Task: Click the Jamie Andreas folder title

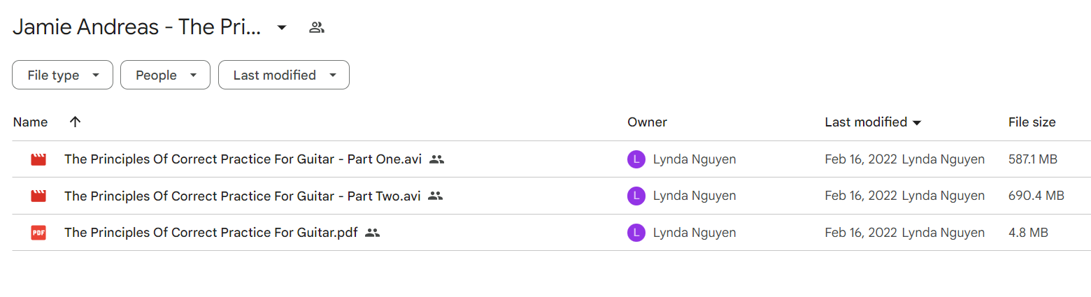Action: 137,28
